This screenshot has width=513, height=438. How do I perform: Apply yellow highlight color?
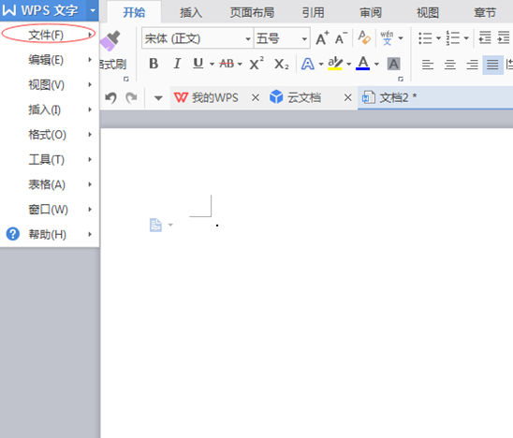point(335,64)
